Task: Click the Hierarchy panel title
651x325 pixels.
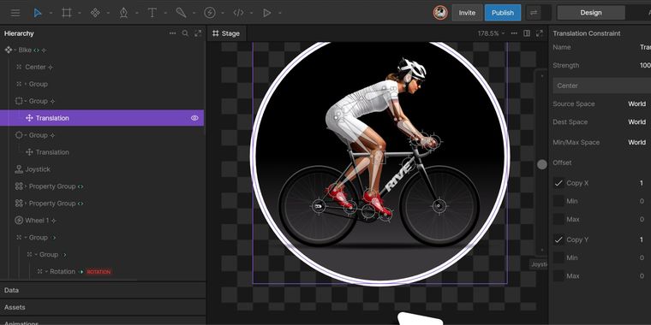Action: (x=19, y=33)
